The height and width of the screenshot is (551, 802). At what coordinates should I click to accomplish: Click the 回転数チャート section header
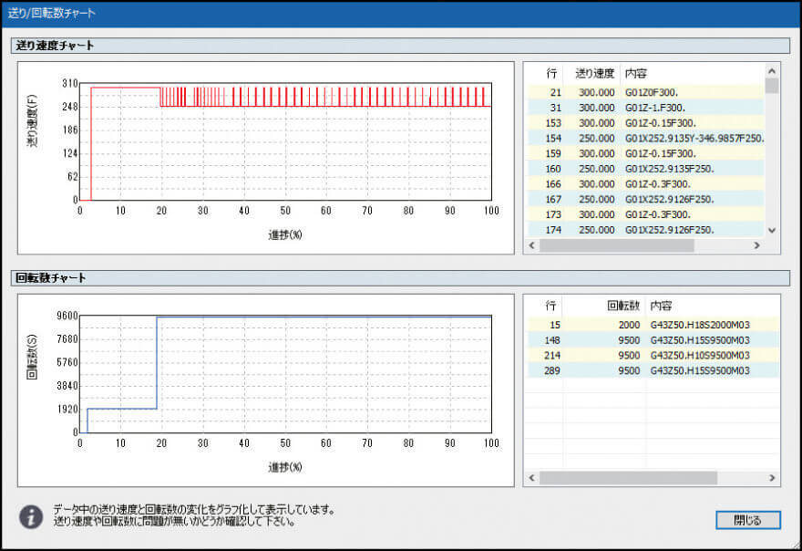(x=50, y=277)
